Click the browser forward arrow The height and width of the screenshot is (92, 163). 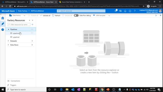6,6
